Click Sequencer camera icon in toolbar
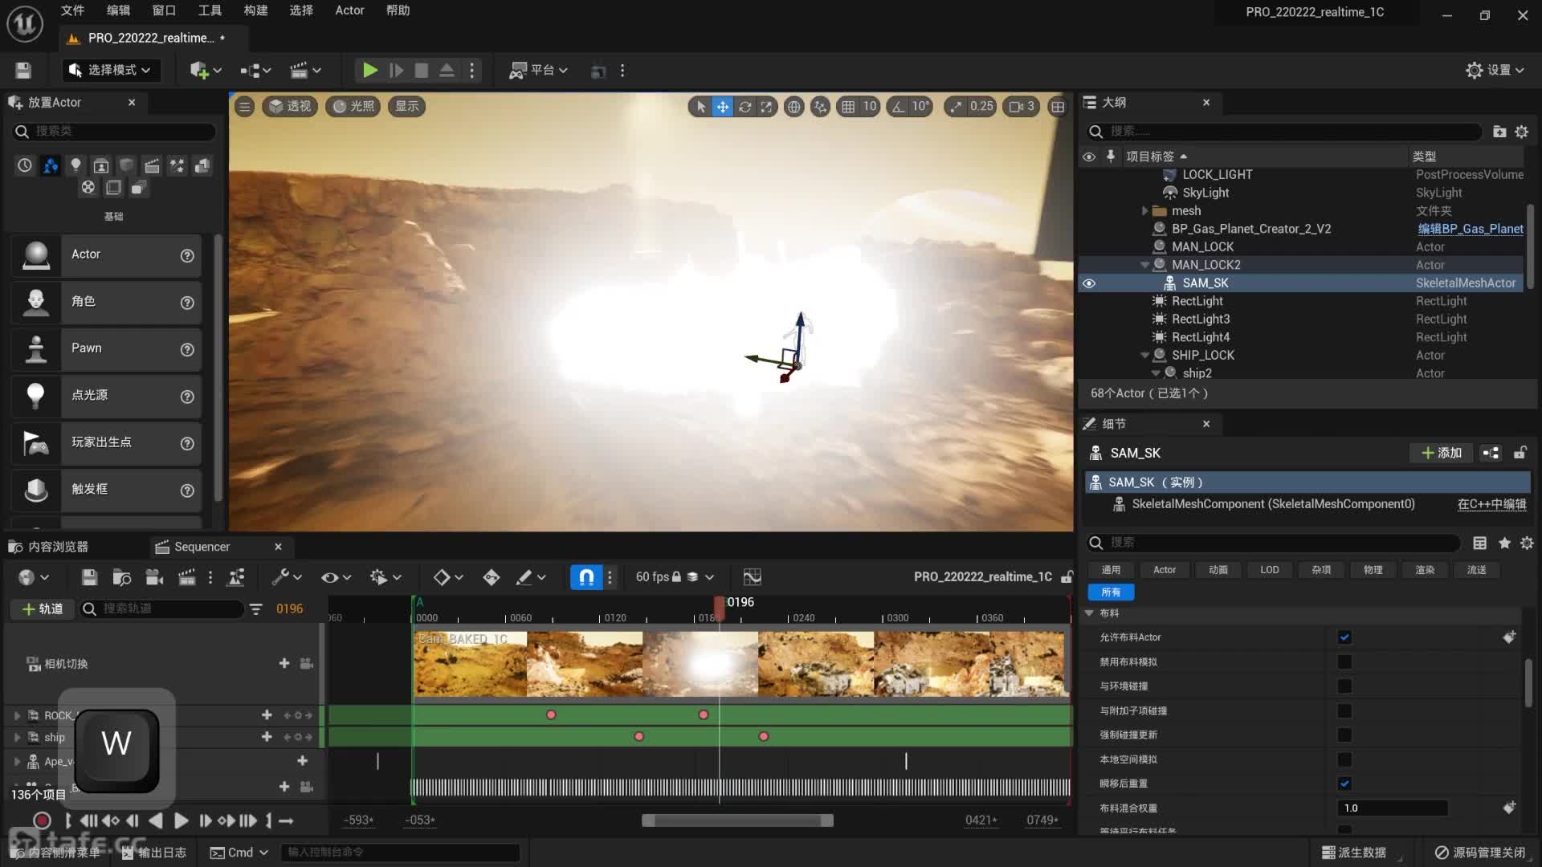The width and height of the screenshot is (1542, 867). coord(154,577)
